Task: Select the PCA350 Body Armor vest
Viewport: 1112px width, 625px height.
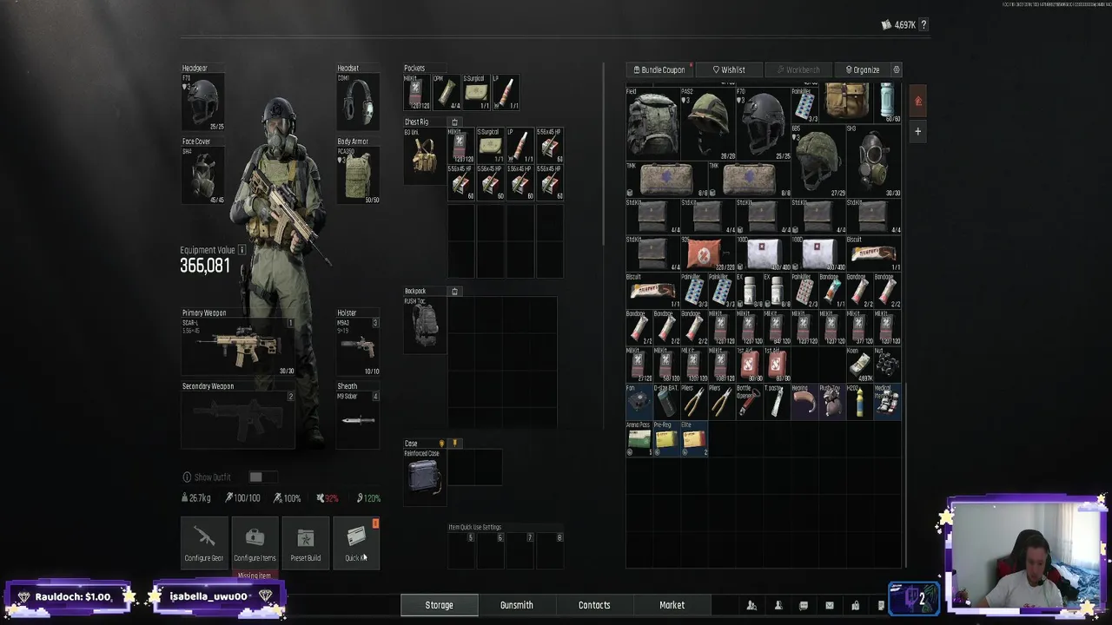Action: point(358,175)
